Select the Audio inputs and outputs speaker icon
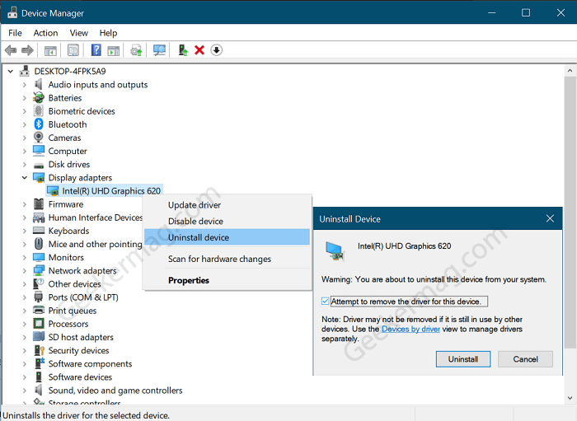The width and height of the screenshot is (577, 421). 38,85
